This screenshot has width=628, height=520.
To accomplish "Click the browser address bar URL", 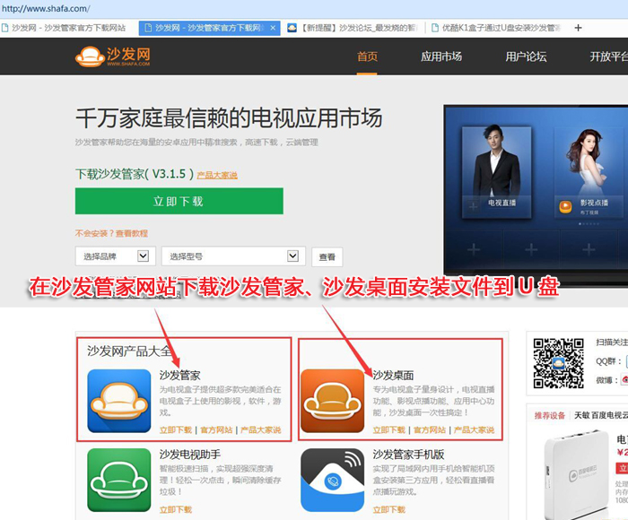I will click(46, 8).
